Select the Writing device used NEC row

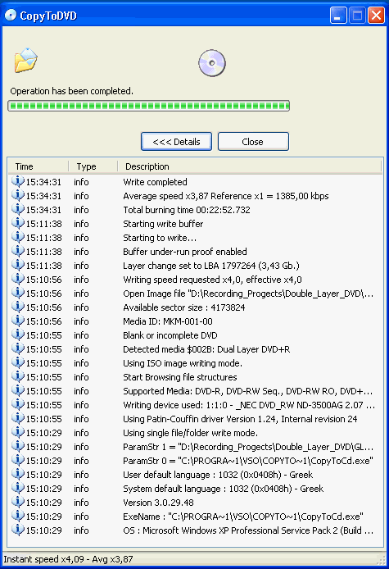tap(195, 405)
